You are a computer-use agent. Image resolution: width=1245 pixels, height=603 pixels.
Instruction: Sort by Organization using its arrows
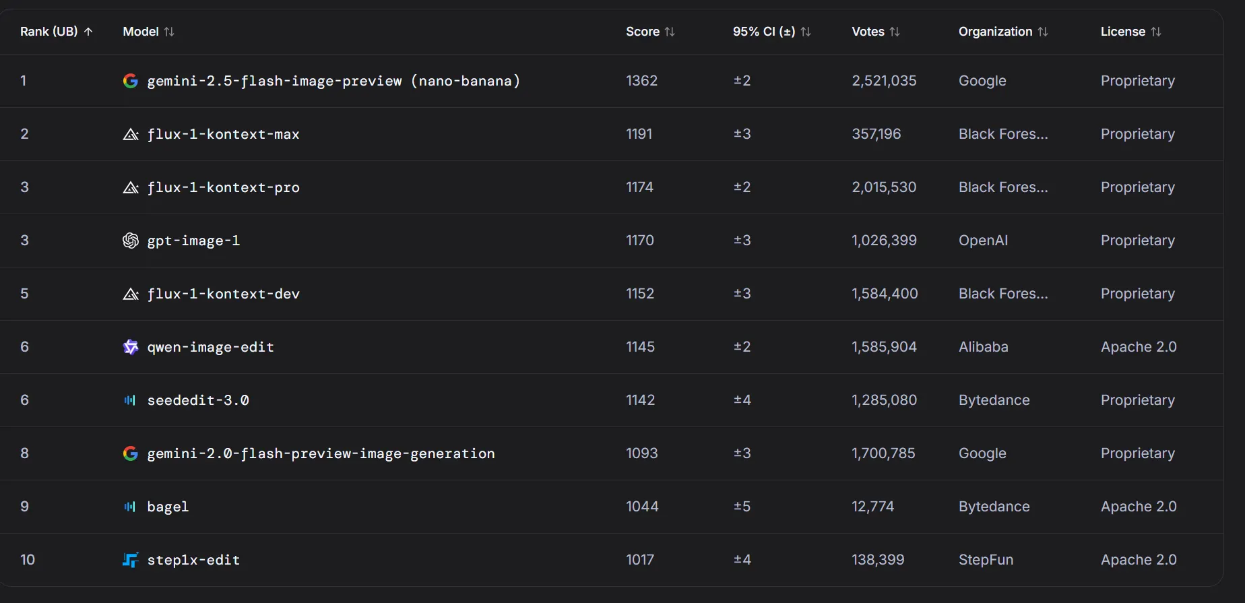(x=1043, y=32)
